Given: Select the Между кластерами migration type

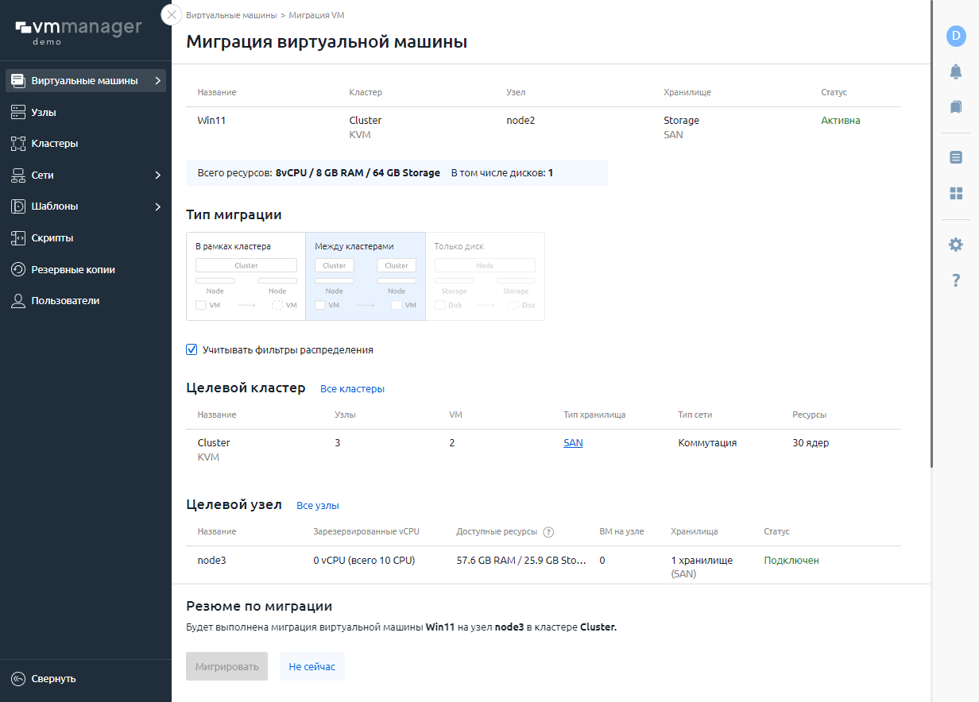Looking at the screenshot, I should pos(366,276).
